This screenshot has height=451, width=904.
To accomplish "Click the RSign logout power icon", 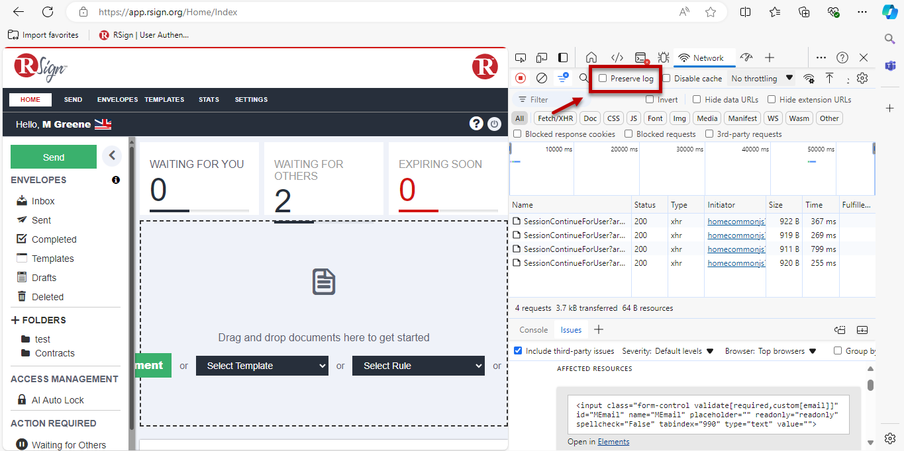I will 494,124.
